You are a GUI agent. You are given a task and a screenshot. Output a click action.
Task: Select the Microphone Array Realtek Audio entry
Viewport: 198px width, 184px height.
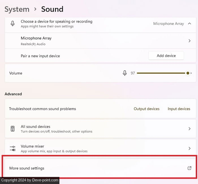[x=36, y=41]
